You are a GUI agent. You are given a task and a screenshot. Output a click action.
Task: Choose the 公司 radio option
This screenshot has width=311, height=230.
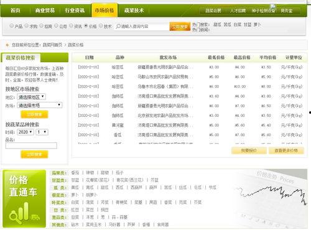pyautogui.click(x=56, y=25)
